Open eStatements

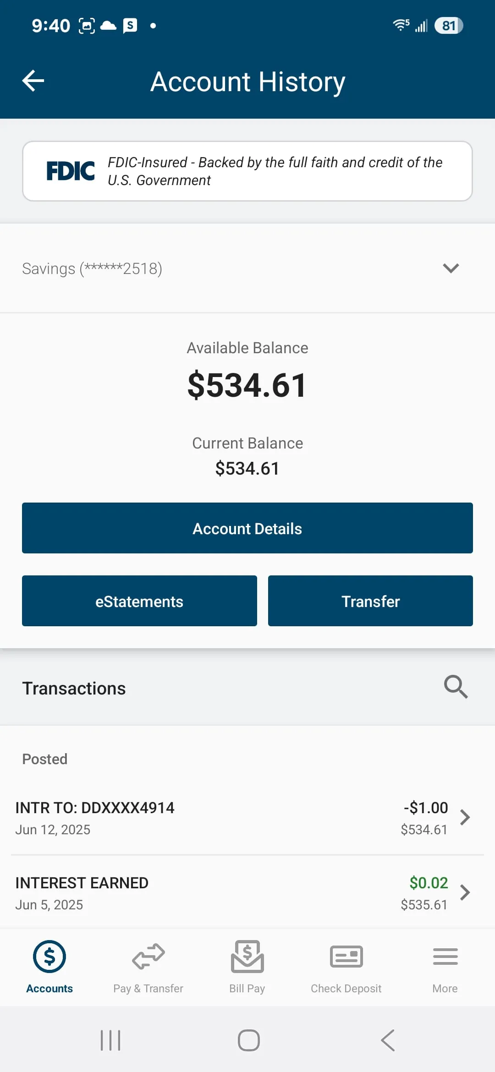pos(139,601)
